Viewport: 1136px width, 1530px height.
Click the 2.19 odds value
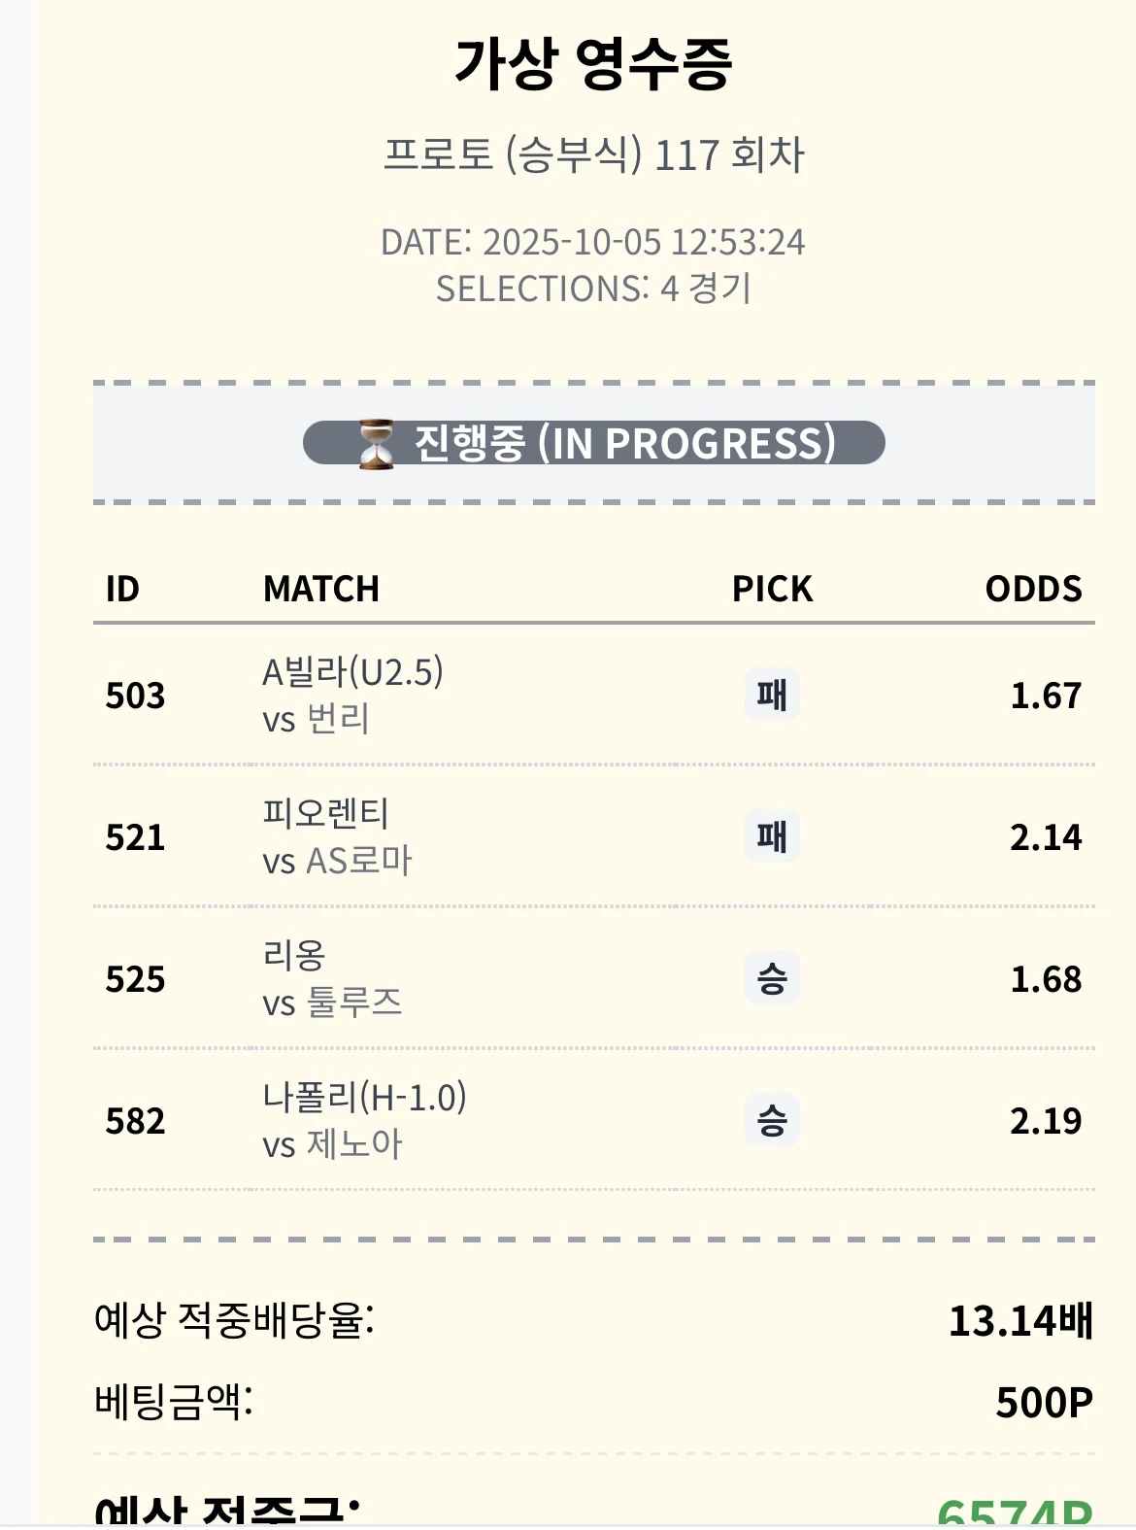coord(1046,1121)
